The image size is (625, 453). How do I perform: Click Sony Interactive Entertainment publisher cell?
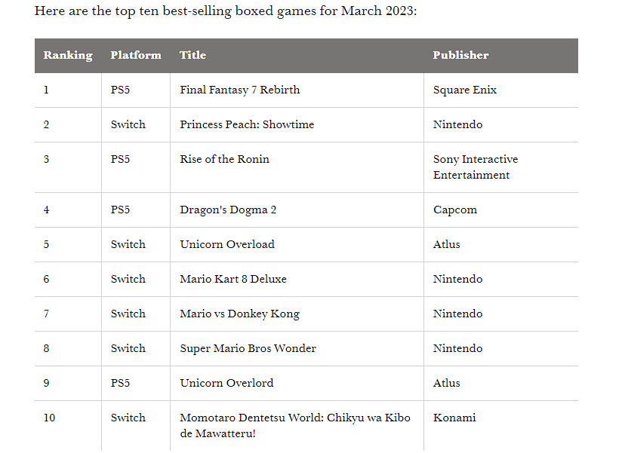click(x=475, y=167)
